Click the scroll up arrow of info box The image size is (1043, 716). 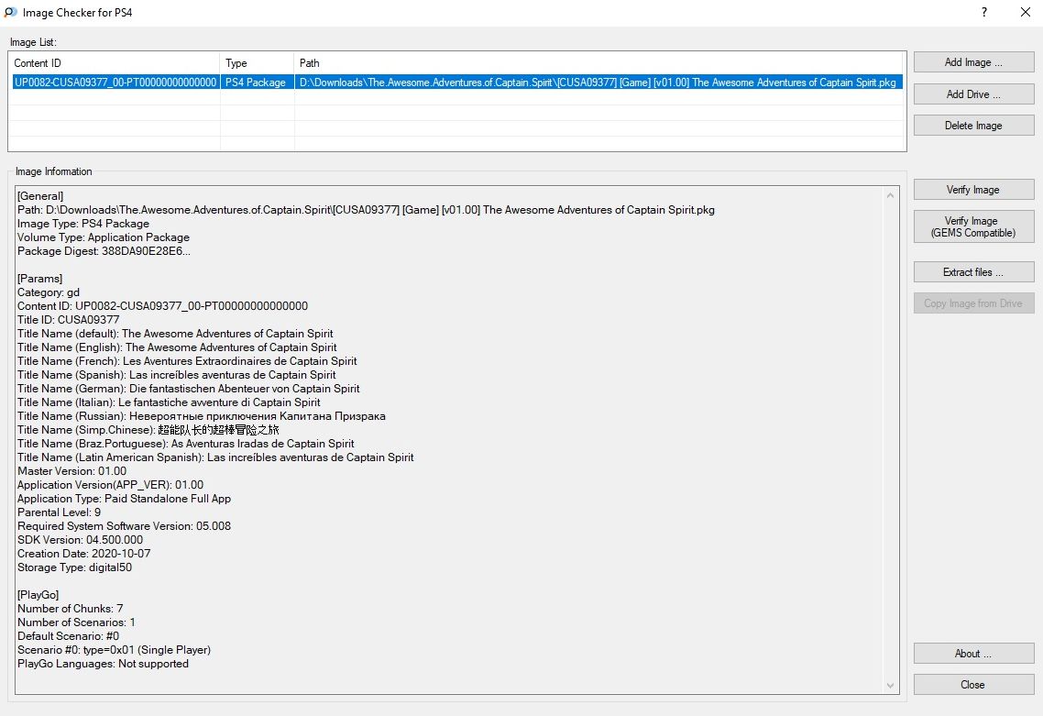click(891, 195)
